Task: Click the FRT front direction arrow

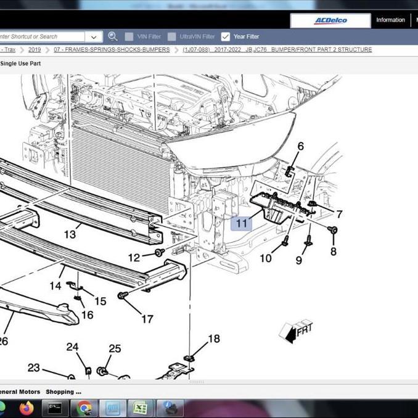Action: tap(296, 331)
